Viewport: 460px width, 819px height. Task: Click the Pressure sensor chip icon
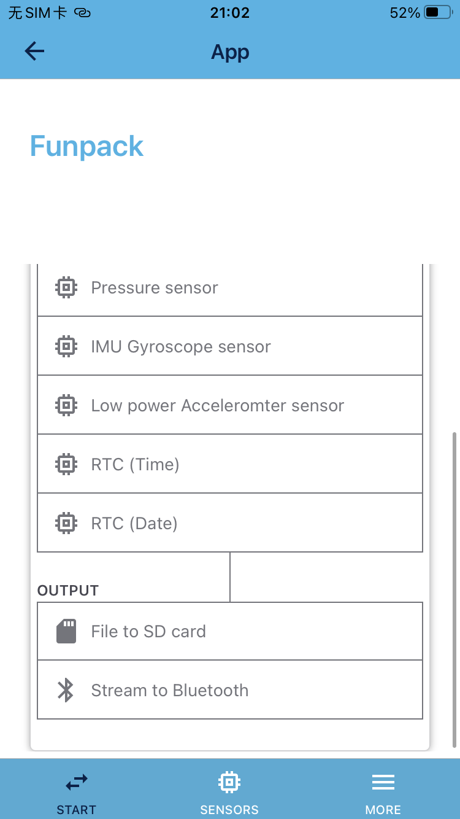66,287
